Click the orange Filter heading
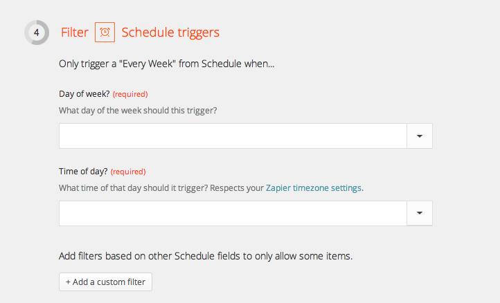Image resolution: width=500 pixels, height=303 pixels. (75, 33)
